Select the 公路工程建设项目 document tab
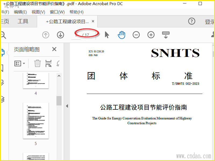Image resolution: width=215 pixels, height=161 pixels. tap(67, 21)
